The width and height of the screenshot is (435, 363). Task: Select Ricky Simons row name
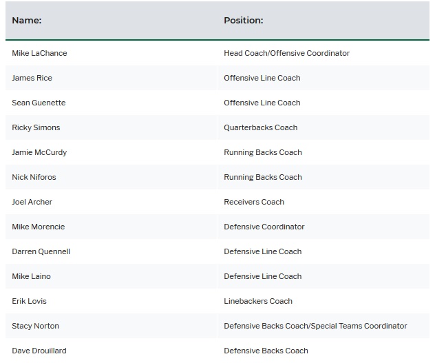(36, 127)
